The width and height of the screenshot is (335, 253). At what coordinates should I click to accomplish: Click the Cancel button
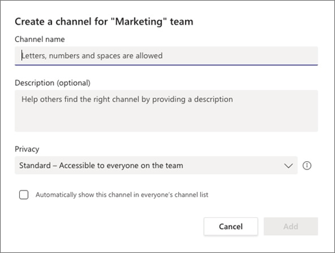[x=231, y=226]
